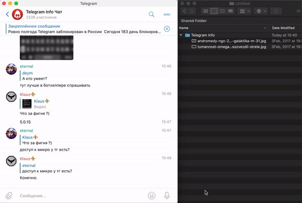Jump to quoted deym message А кто умеет?
302x203 pixels.
tap(35, 76)
